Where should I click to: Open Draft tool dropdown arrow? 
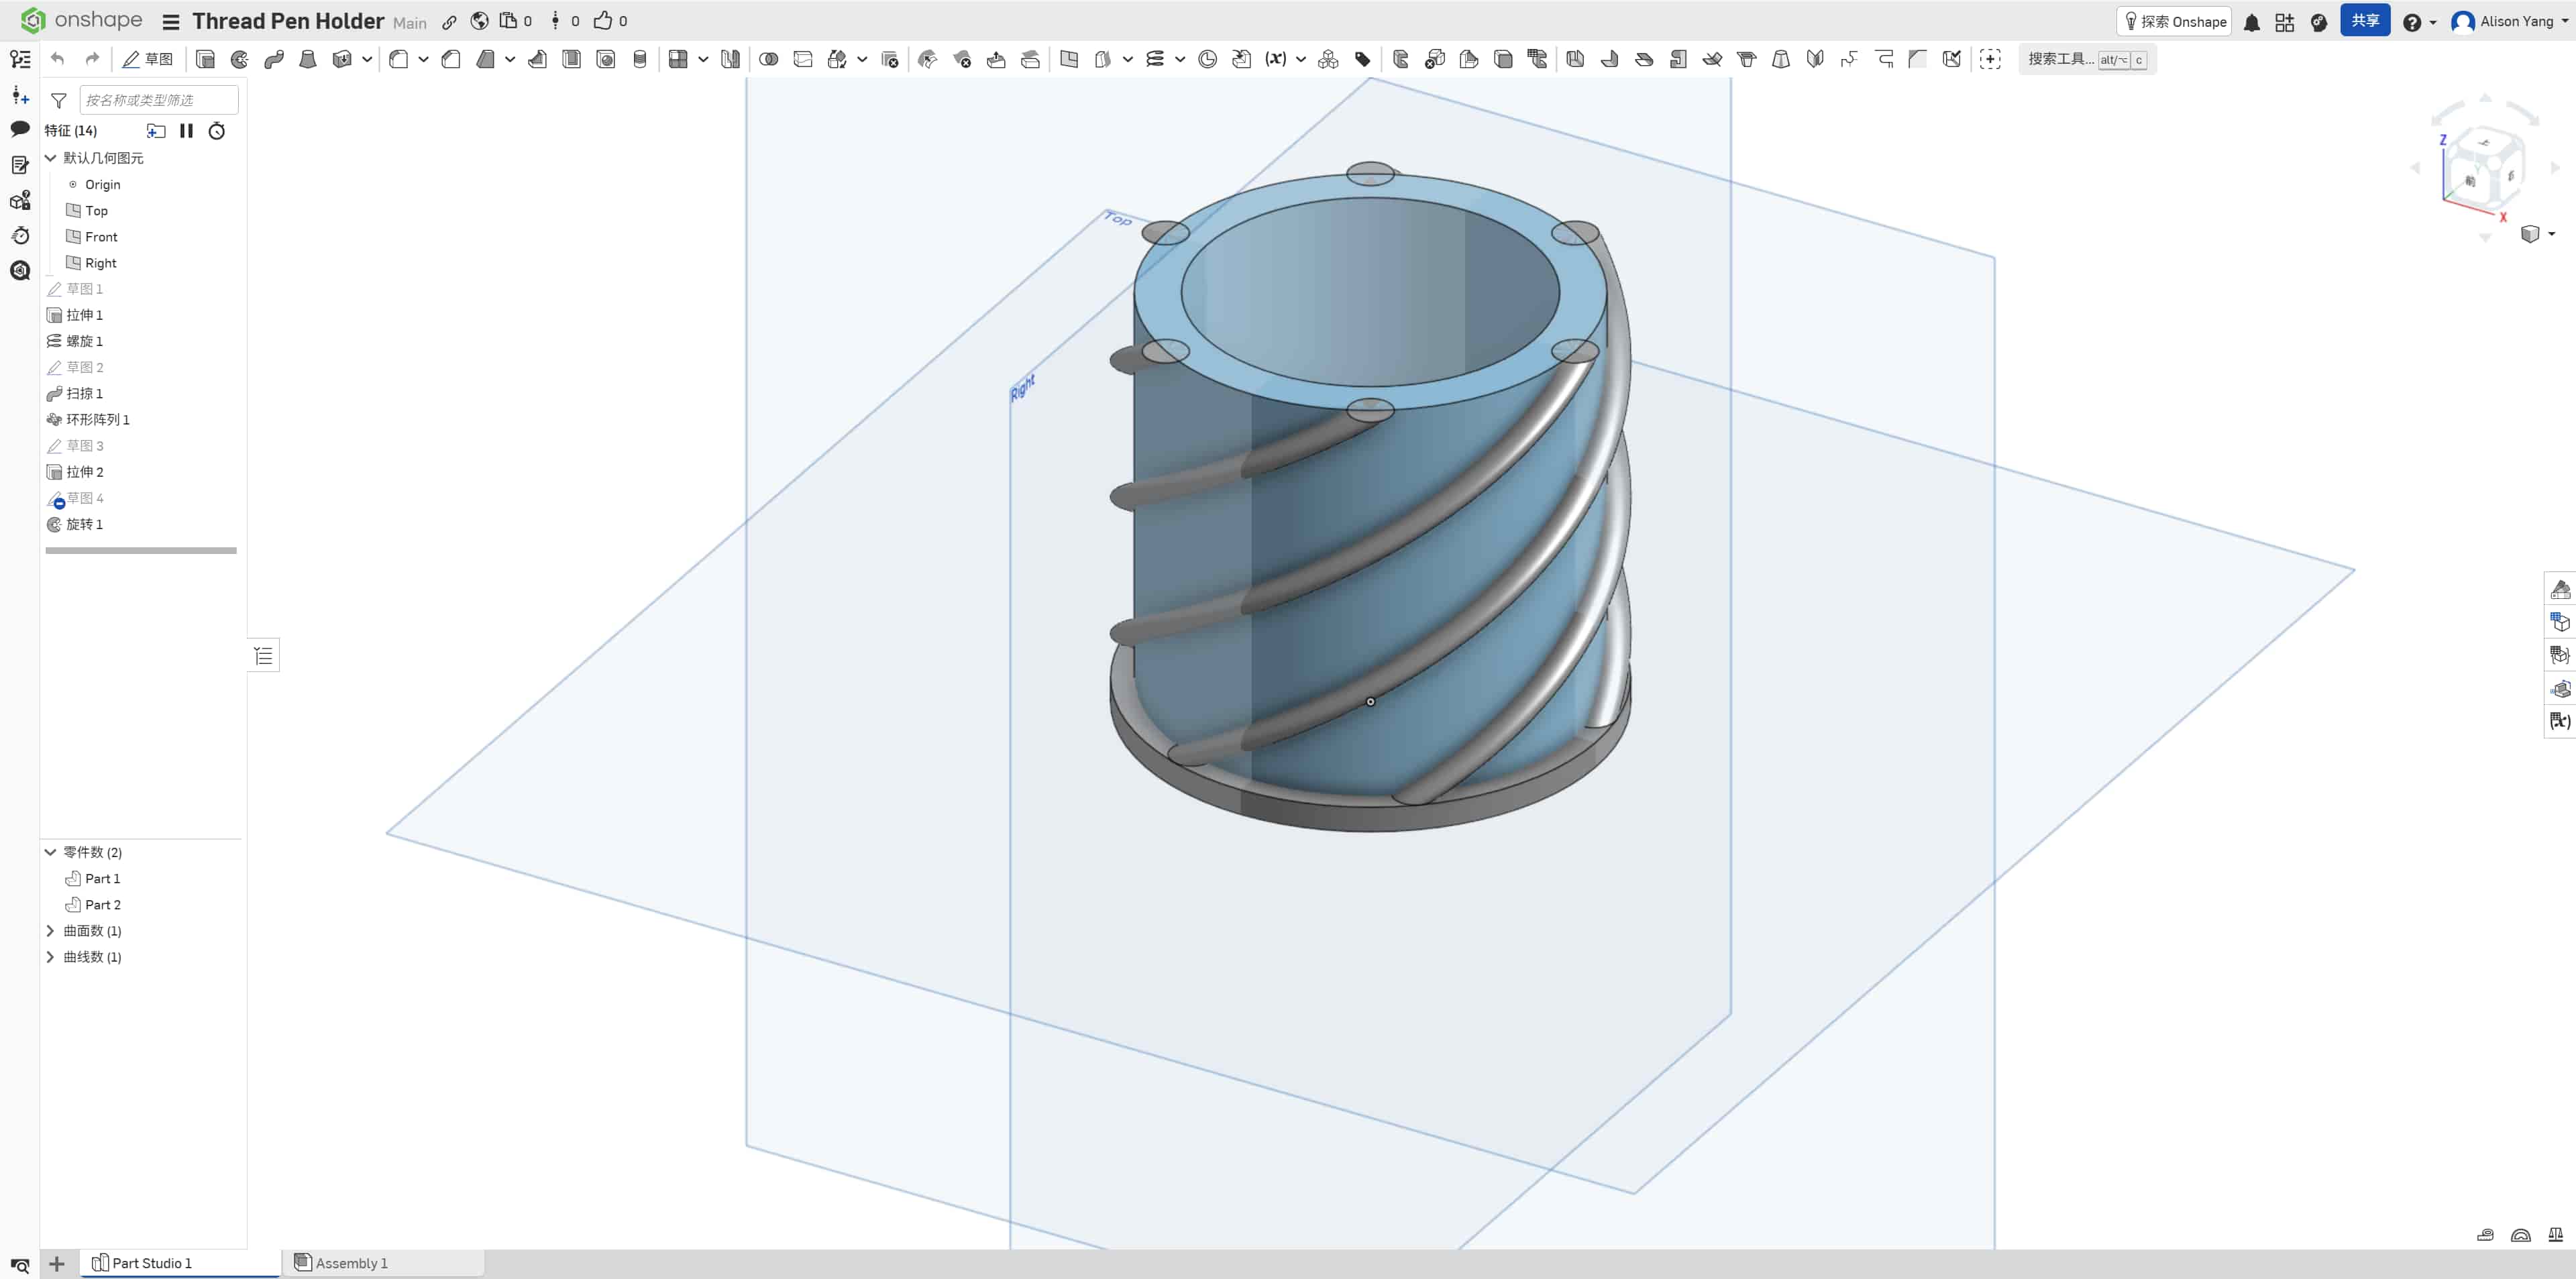coord(510,59)
